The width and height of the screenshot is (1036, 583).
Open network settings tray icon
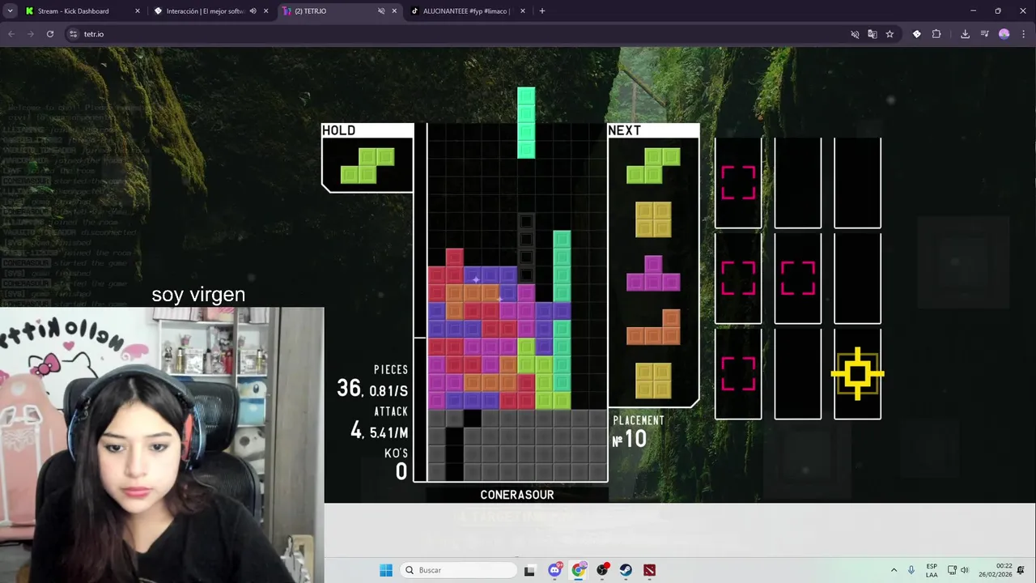[952, 570]
